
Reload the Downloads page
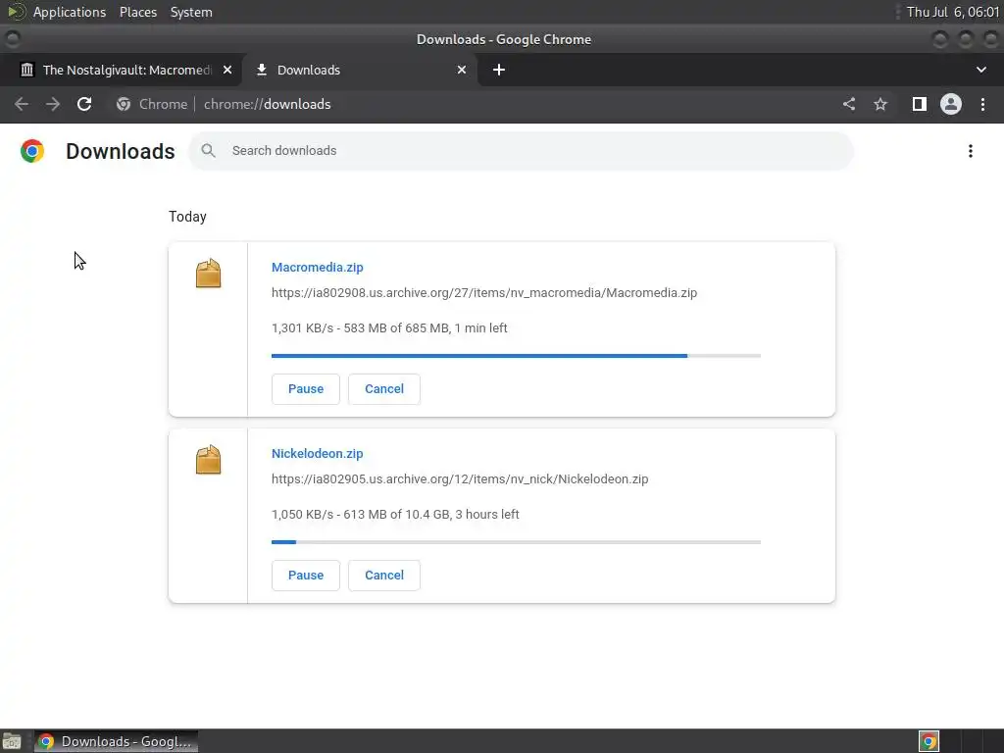(84, 104)
